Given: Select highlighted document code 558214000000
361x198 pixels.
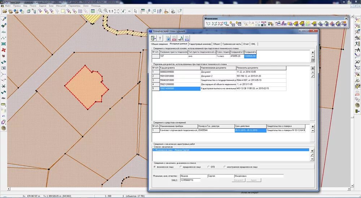Looking at the screenshot, I should (180, 89).
